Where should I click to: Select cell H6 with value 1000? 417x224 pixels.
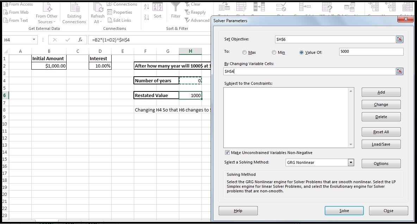coord(191,95)
